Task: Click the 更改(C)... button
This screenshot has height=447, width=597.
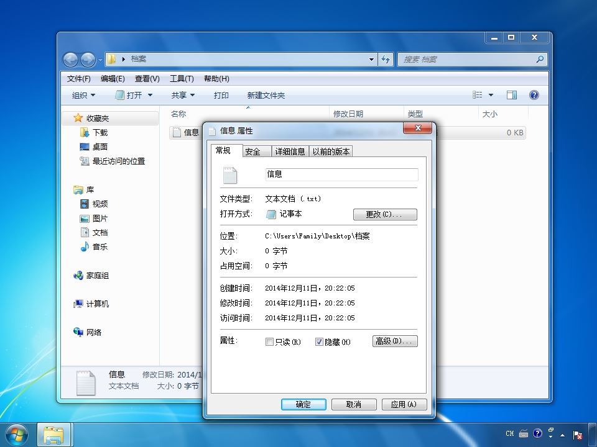Action: [x=385, y=214]
